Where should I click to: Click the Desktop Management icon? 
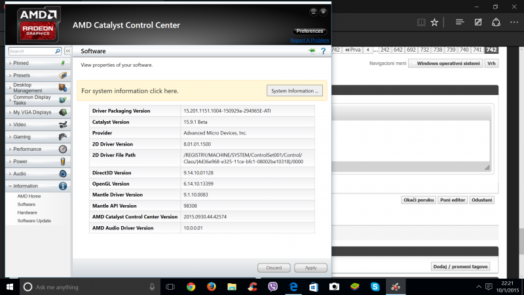point(63,88)
